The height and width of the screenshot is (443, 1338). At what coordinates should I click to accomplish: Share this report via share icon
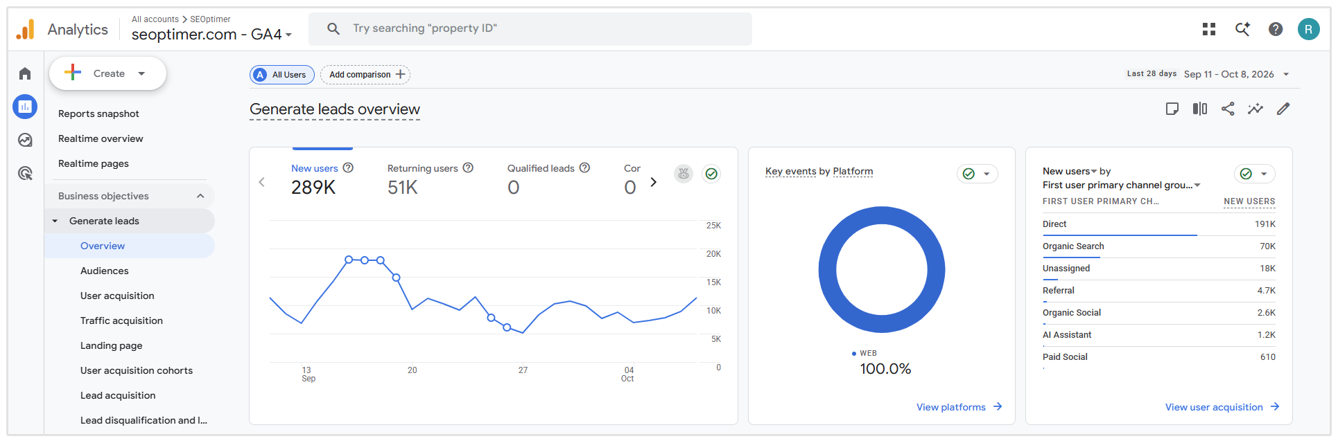tap(1228, 109)
